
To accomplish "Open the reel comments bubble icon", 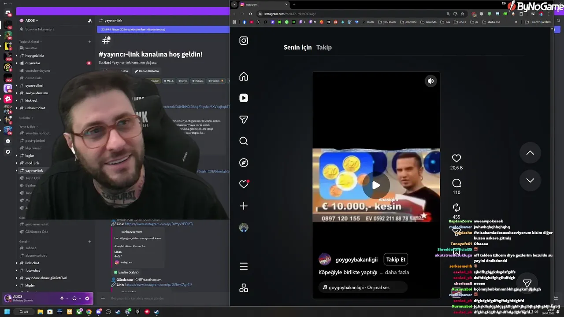I will [x=456, y=183].
